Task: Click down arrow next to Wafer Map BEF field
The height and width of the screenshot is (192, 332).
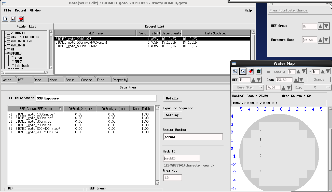Action: tap(259, 80)
